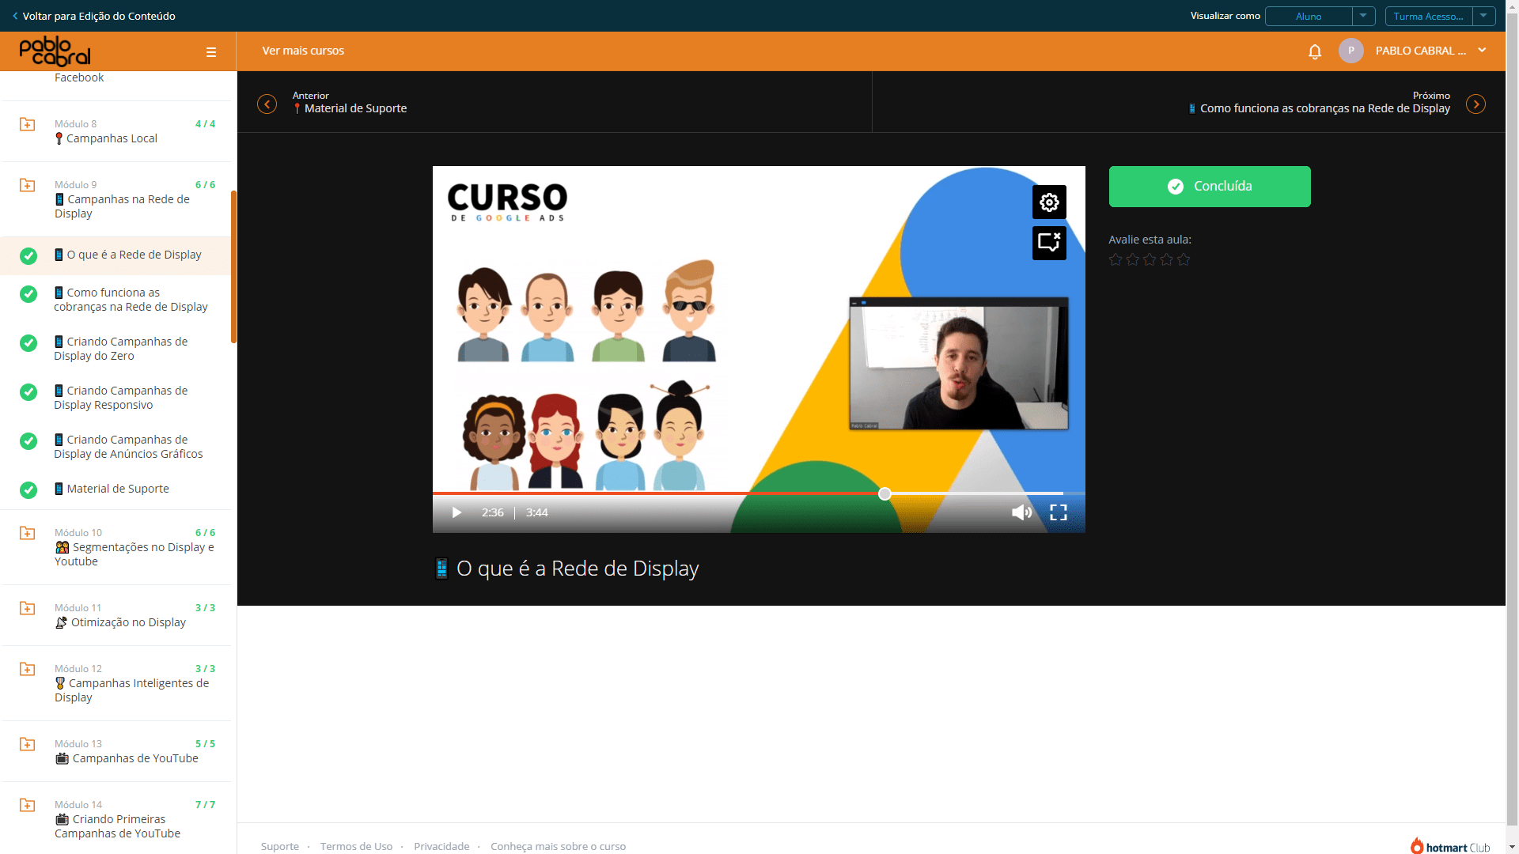
Task: Click Ver mais cursos link
Action: 303,51
